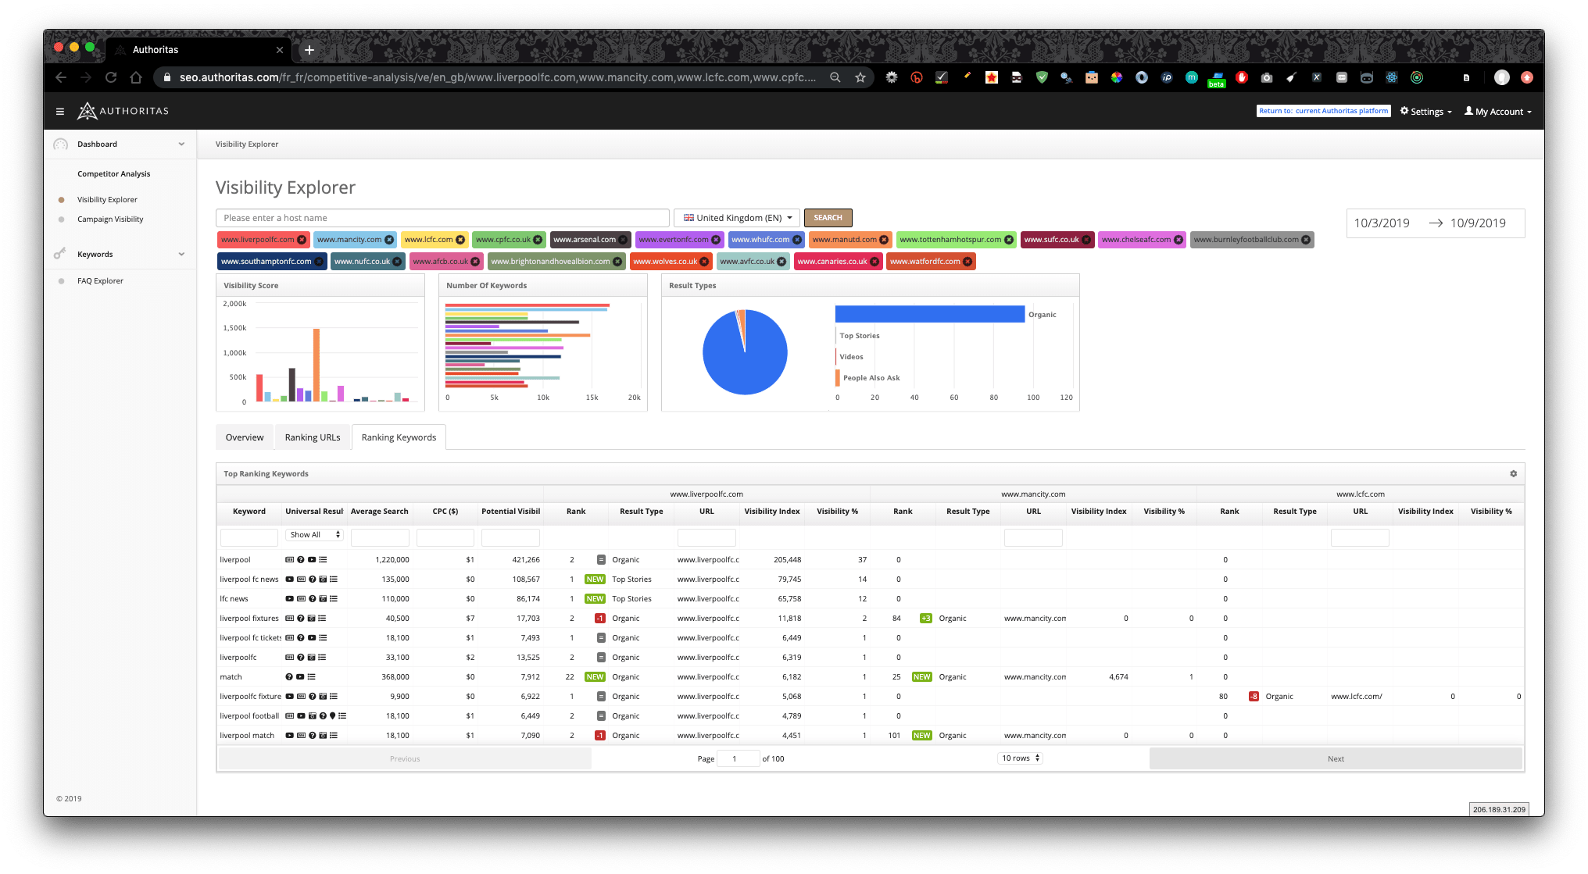Remove www.nufc.co.uk domain tag

point(397,262)
